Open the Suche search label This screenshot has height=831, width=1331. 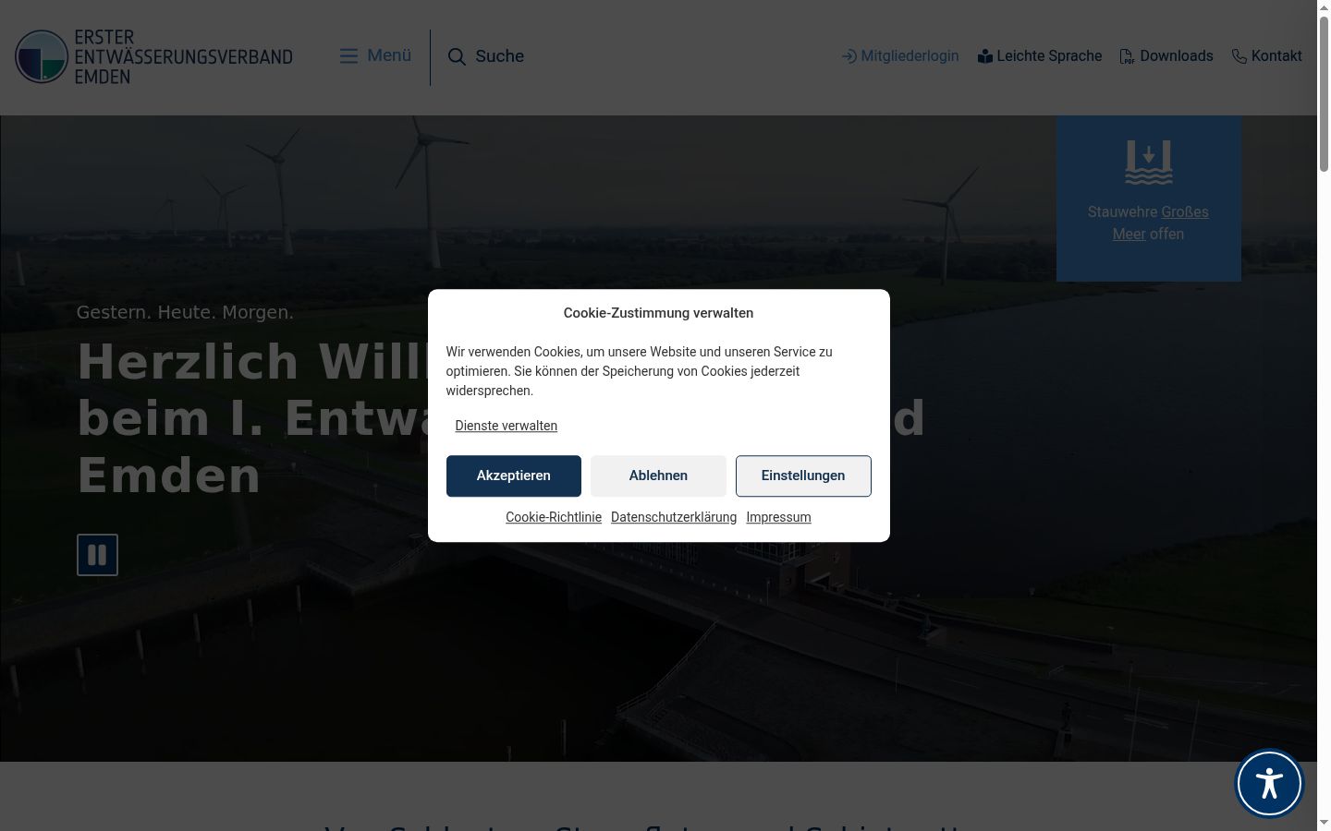click(500, 56)
